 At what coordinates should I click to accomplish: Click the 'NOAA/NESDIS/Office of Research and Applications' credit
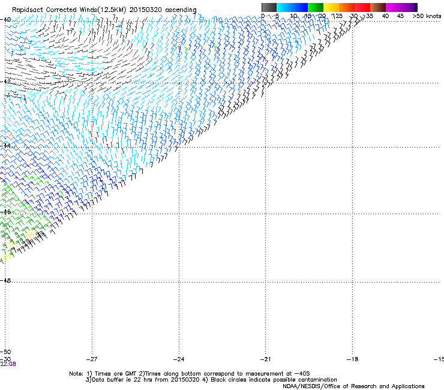click(353, 386)
